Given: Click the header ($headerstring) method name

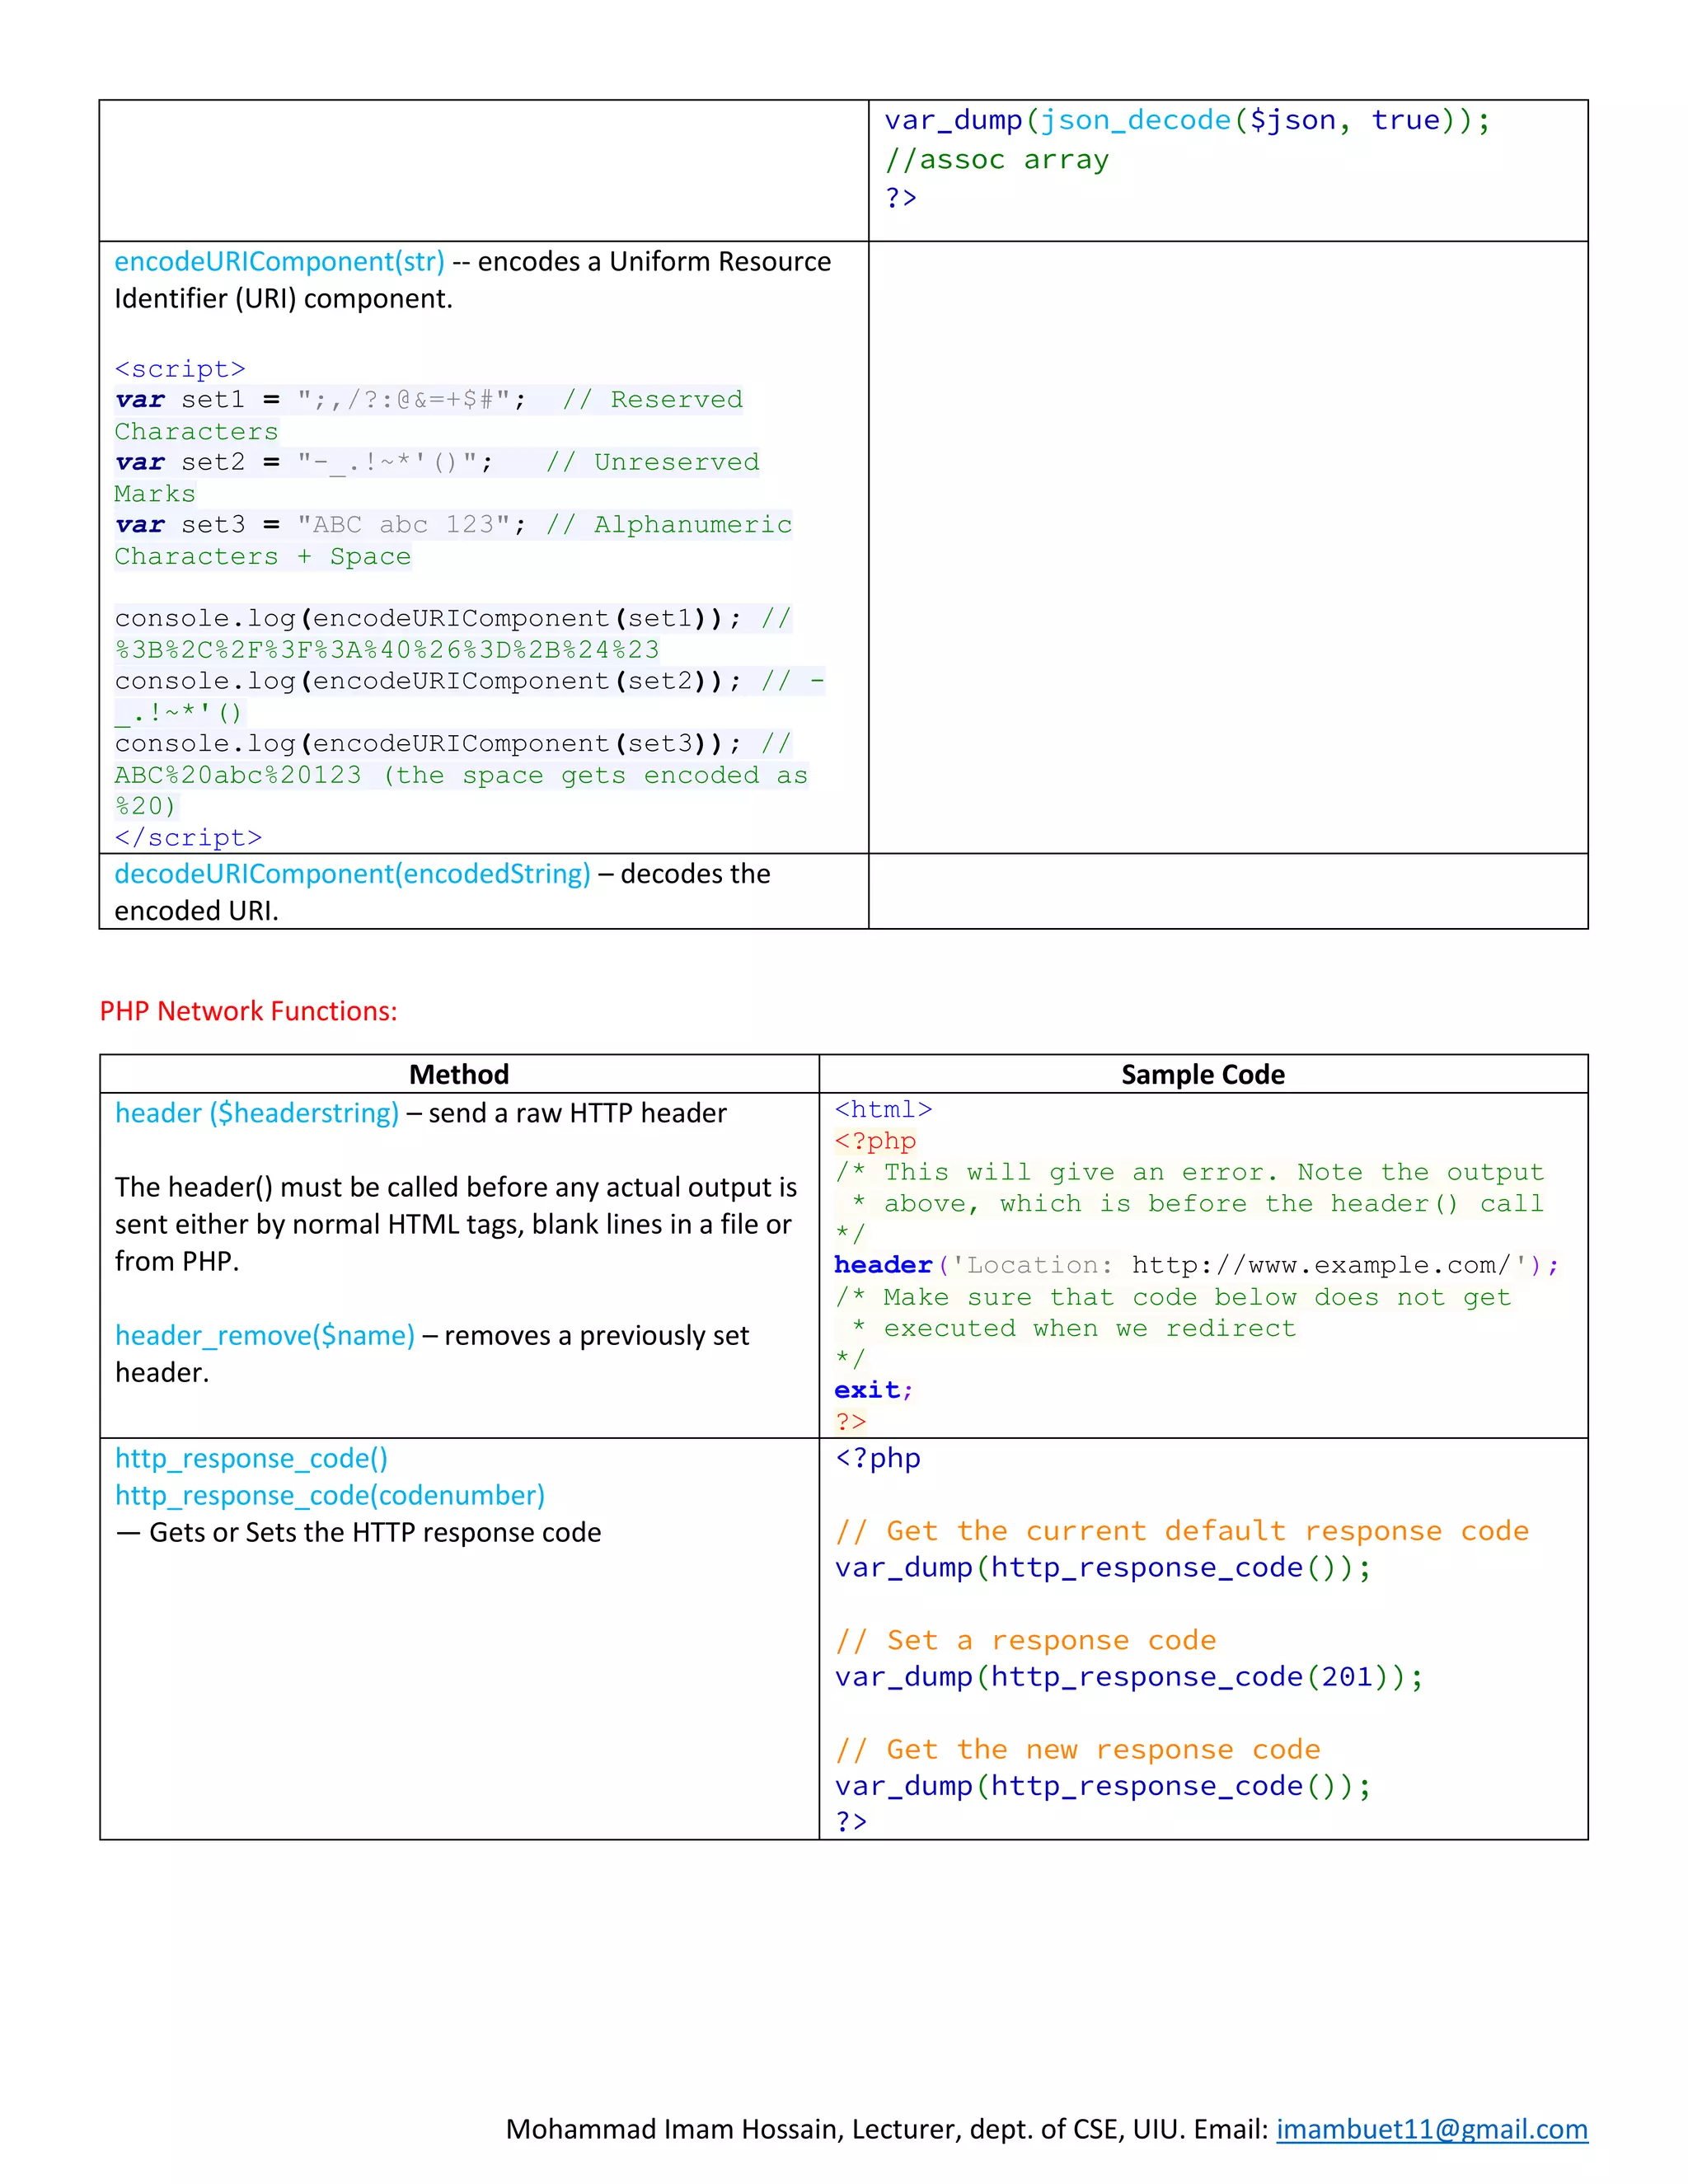Looking at the screenshot, I should (x=257, y=1113).
